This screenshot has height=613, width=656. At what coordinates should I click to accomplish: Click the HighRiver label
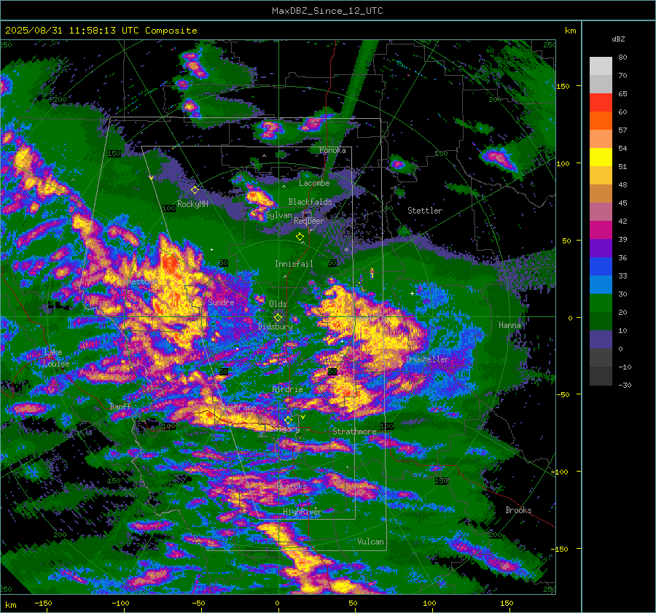[302, 512]
